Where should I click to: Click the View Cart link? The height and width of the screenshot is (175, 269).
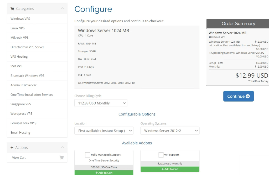19,158
